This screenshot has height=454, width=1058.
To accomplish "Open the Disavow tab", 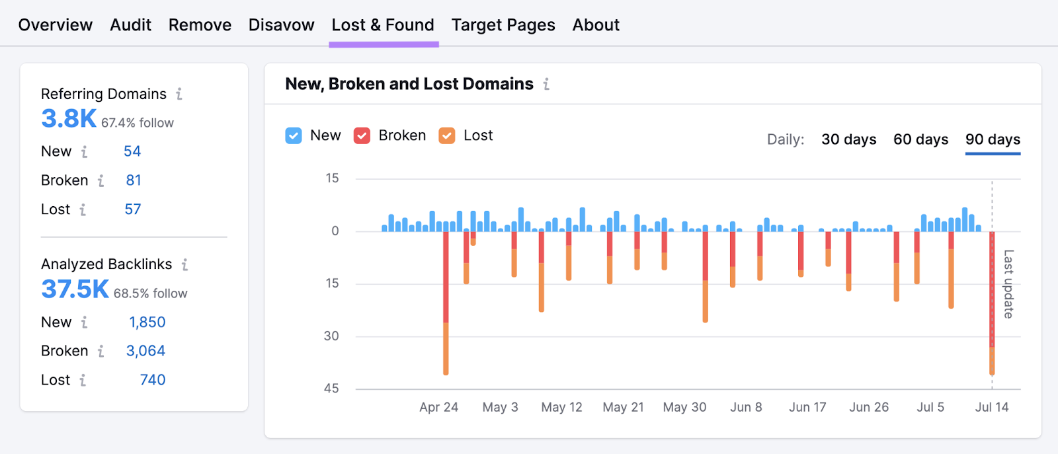I will pos(281,24).
